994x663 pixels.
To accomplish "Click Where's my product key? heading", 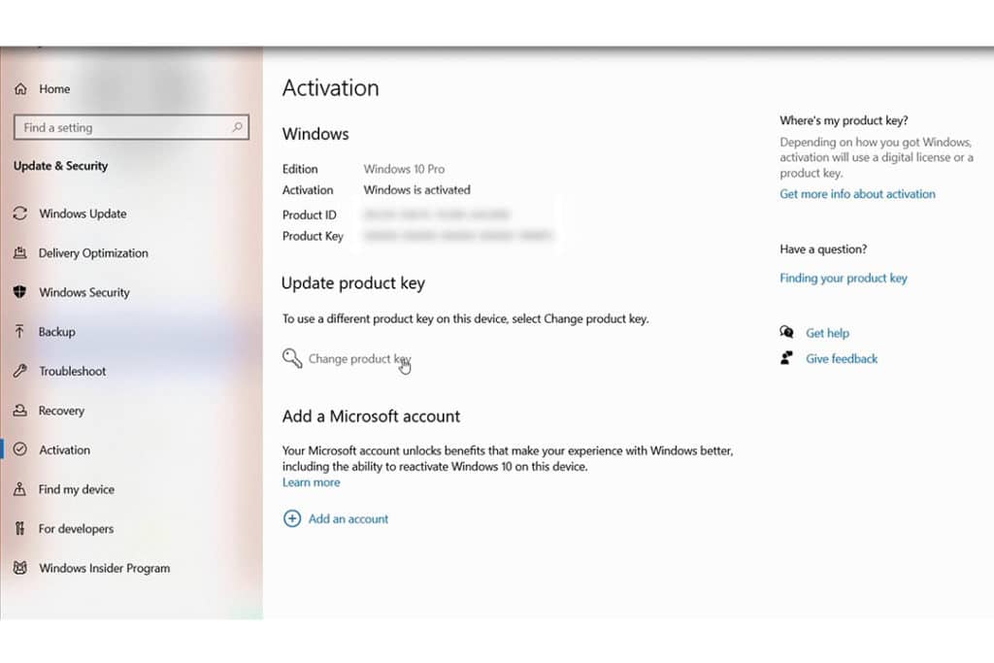I will (x=844, y=120).
